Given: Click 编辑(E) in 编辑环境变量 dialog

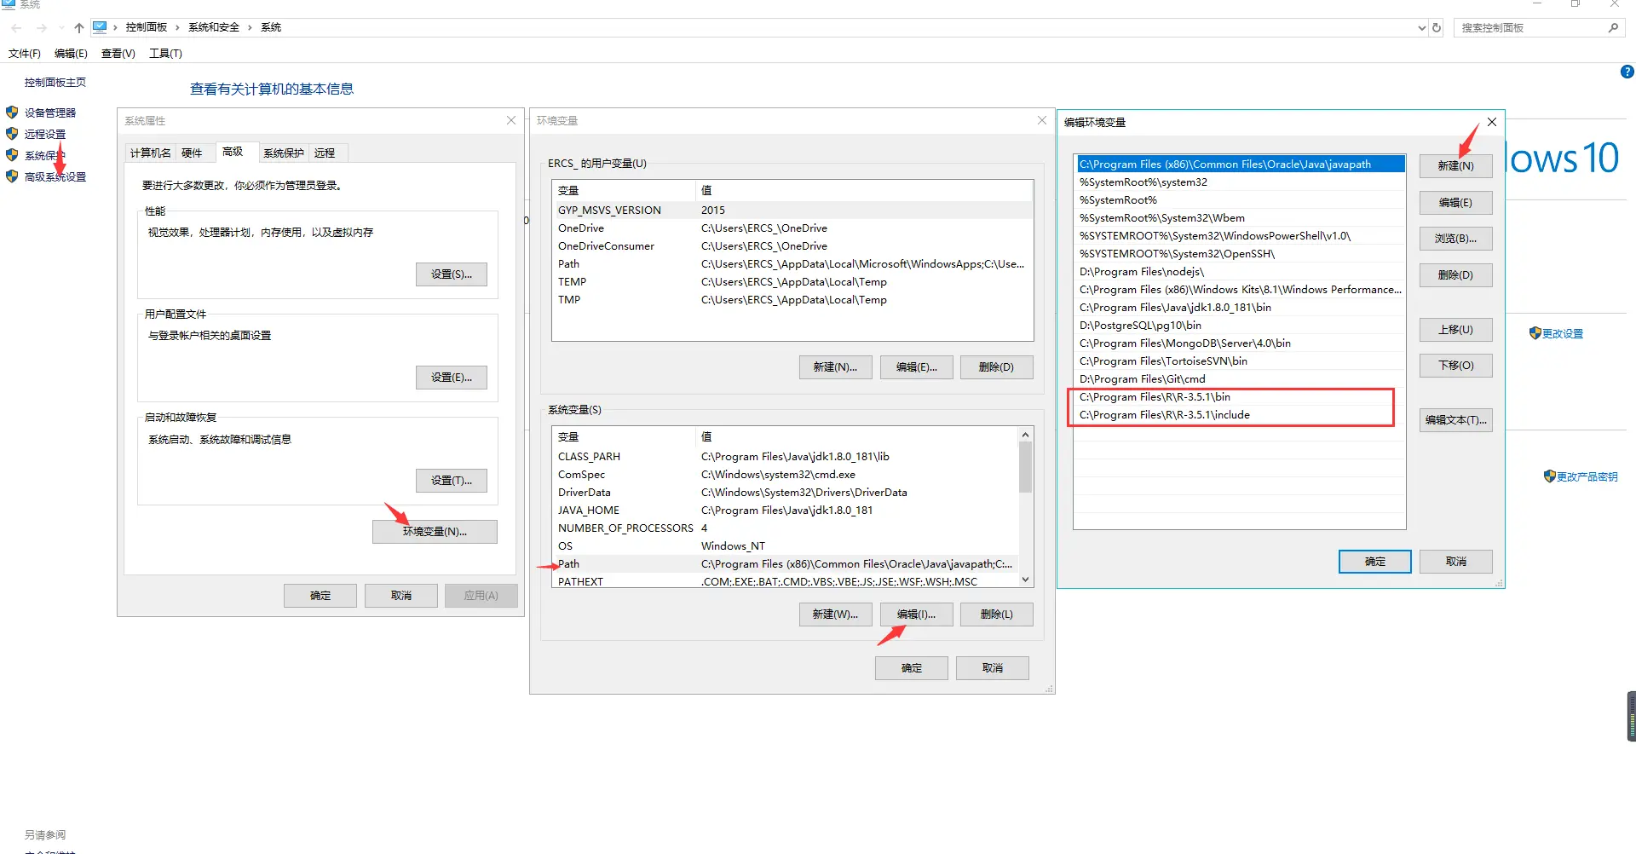Looking at the screenshot, I should click(1456, 203).
